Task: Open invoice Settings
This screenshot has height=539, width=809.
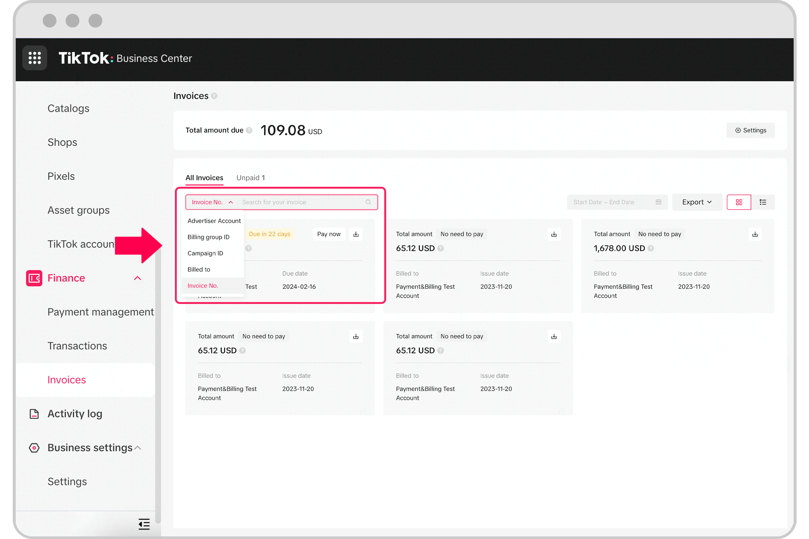Action: pyautogui.click(x=751, y=130)
